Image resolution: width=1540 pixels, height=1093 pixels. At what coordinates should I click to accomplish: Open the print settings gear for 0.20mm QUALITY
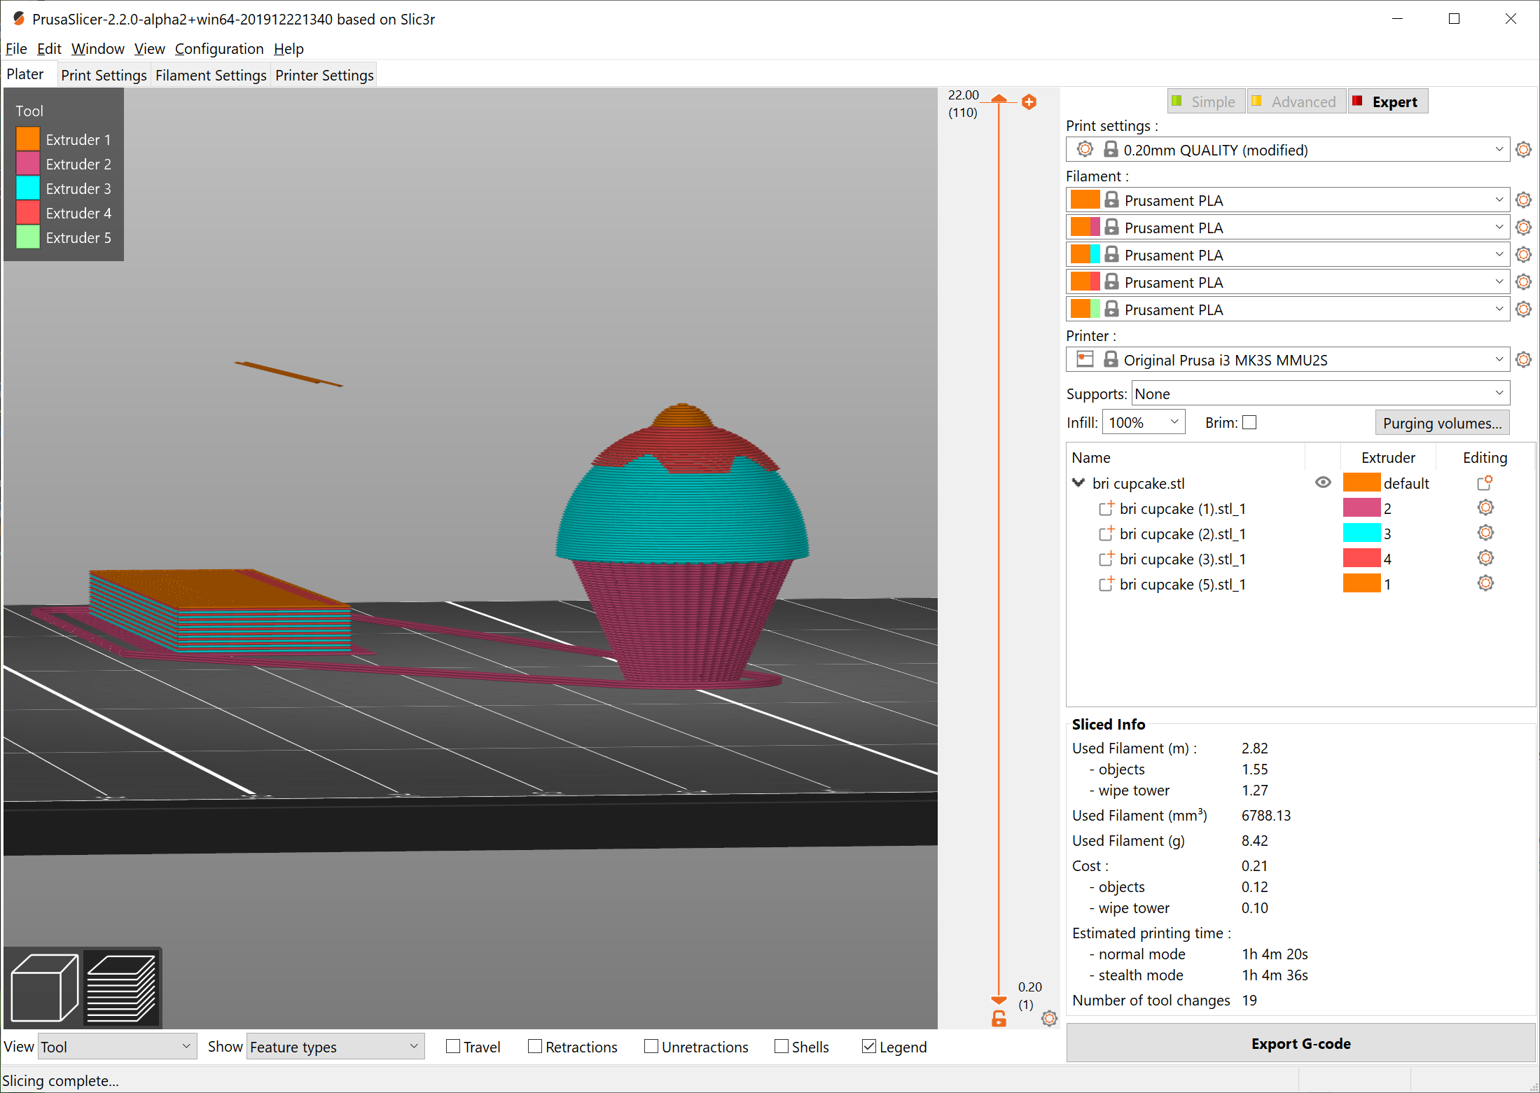(x=1524, y=149)
